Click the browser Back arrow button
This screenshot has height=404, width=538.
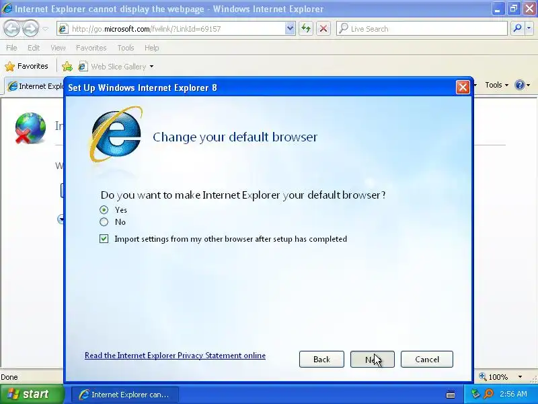(x=12, y=29)
